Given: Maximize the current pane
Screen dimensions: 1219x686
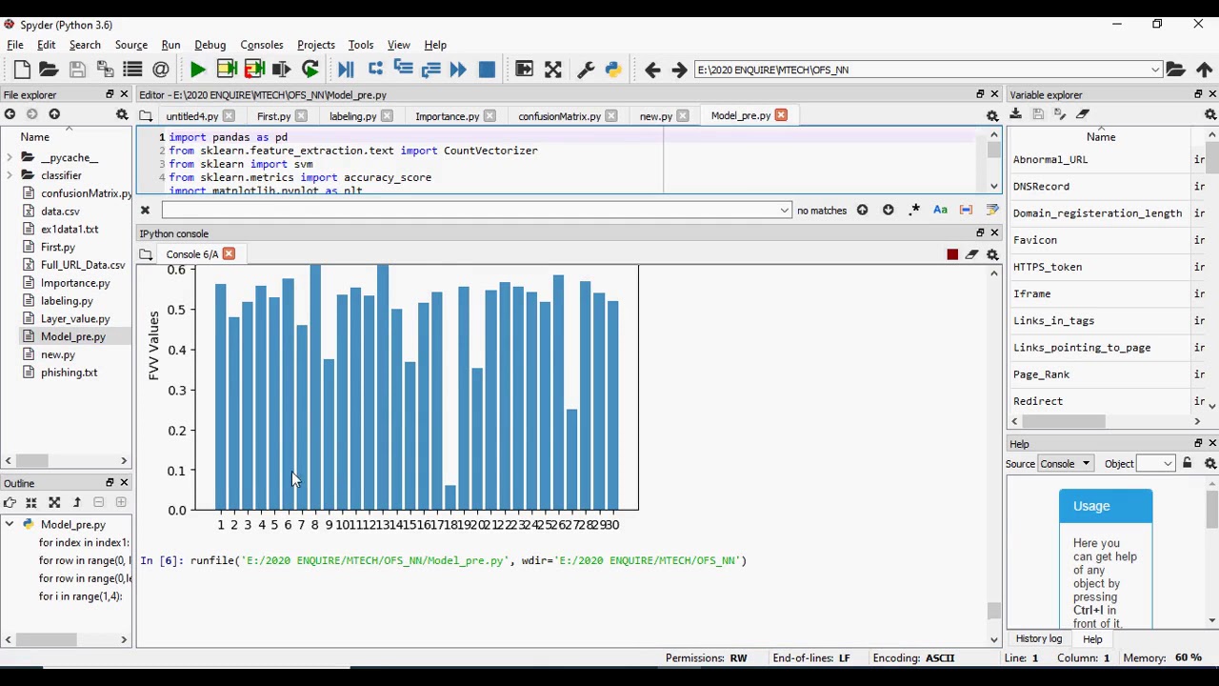Looking at the screenshot, I should point(553,70).
